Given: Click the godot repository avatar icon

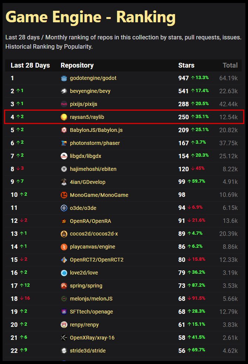Looking at the screenshot, I should point(64,78).
